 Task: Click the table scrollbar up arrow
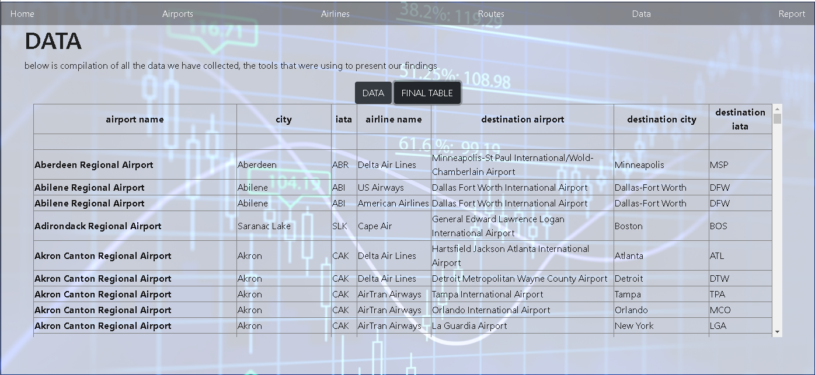(777, 109)
